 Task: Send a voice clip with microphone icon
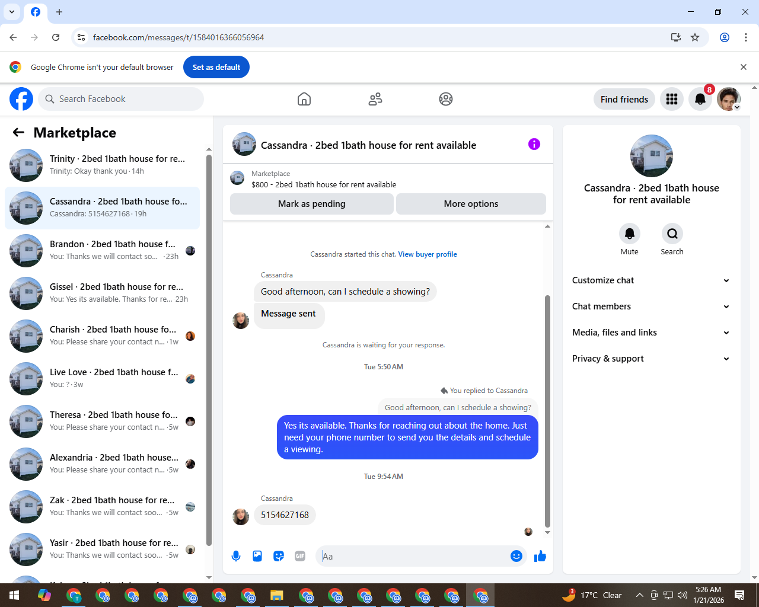(236, 556)
